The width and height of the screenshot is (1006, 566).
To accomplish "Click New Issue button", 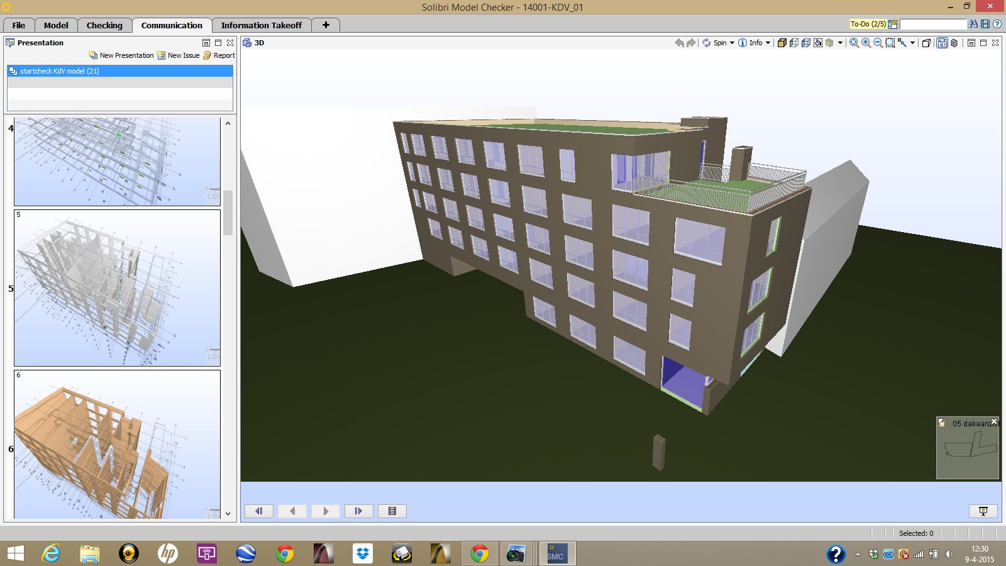I will pos(179,55).
